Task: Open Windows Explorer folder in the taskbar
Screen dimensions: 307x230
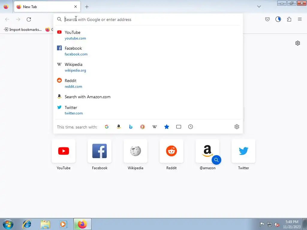Action: (45, 224)
